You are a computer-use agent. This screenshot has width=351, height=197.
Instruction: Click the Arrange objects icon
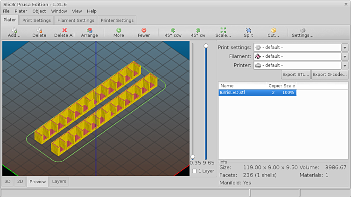tap(89, 31)
